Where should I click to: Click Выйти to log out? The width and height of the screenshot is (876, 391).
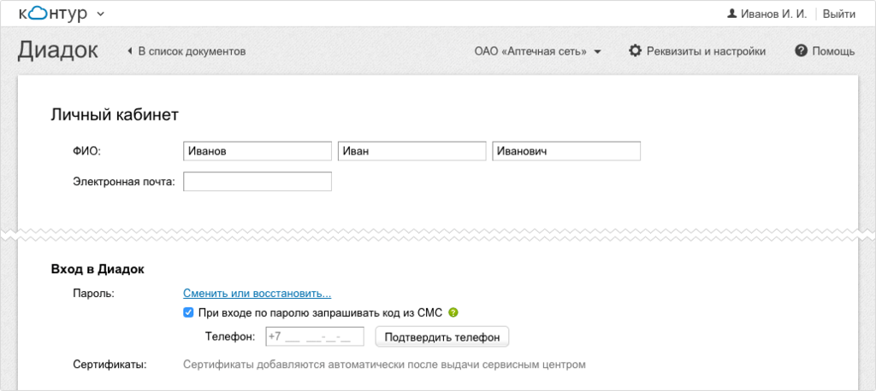[x=839, y=15]
